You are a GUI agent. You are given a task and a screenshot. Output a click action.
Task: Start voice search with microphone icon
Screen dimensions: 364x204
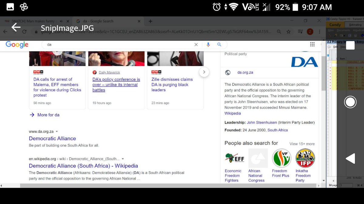click(208, 44)
